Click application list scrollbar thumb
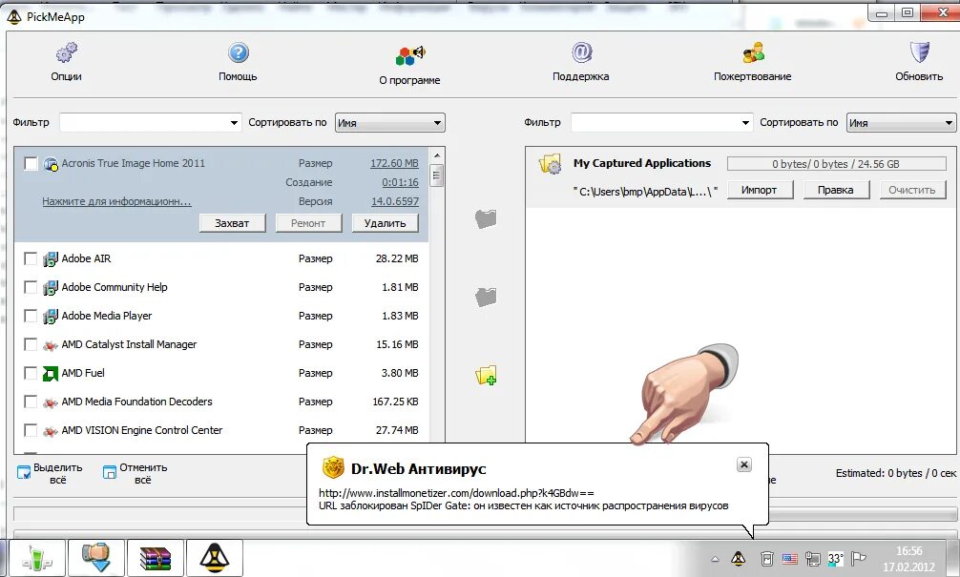 point(436,175)
